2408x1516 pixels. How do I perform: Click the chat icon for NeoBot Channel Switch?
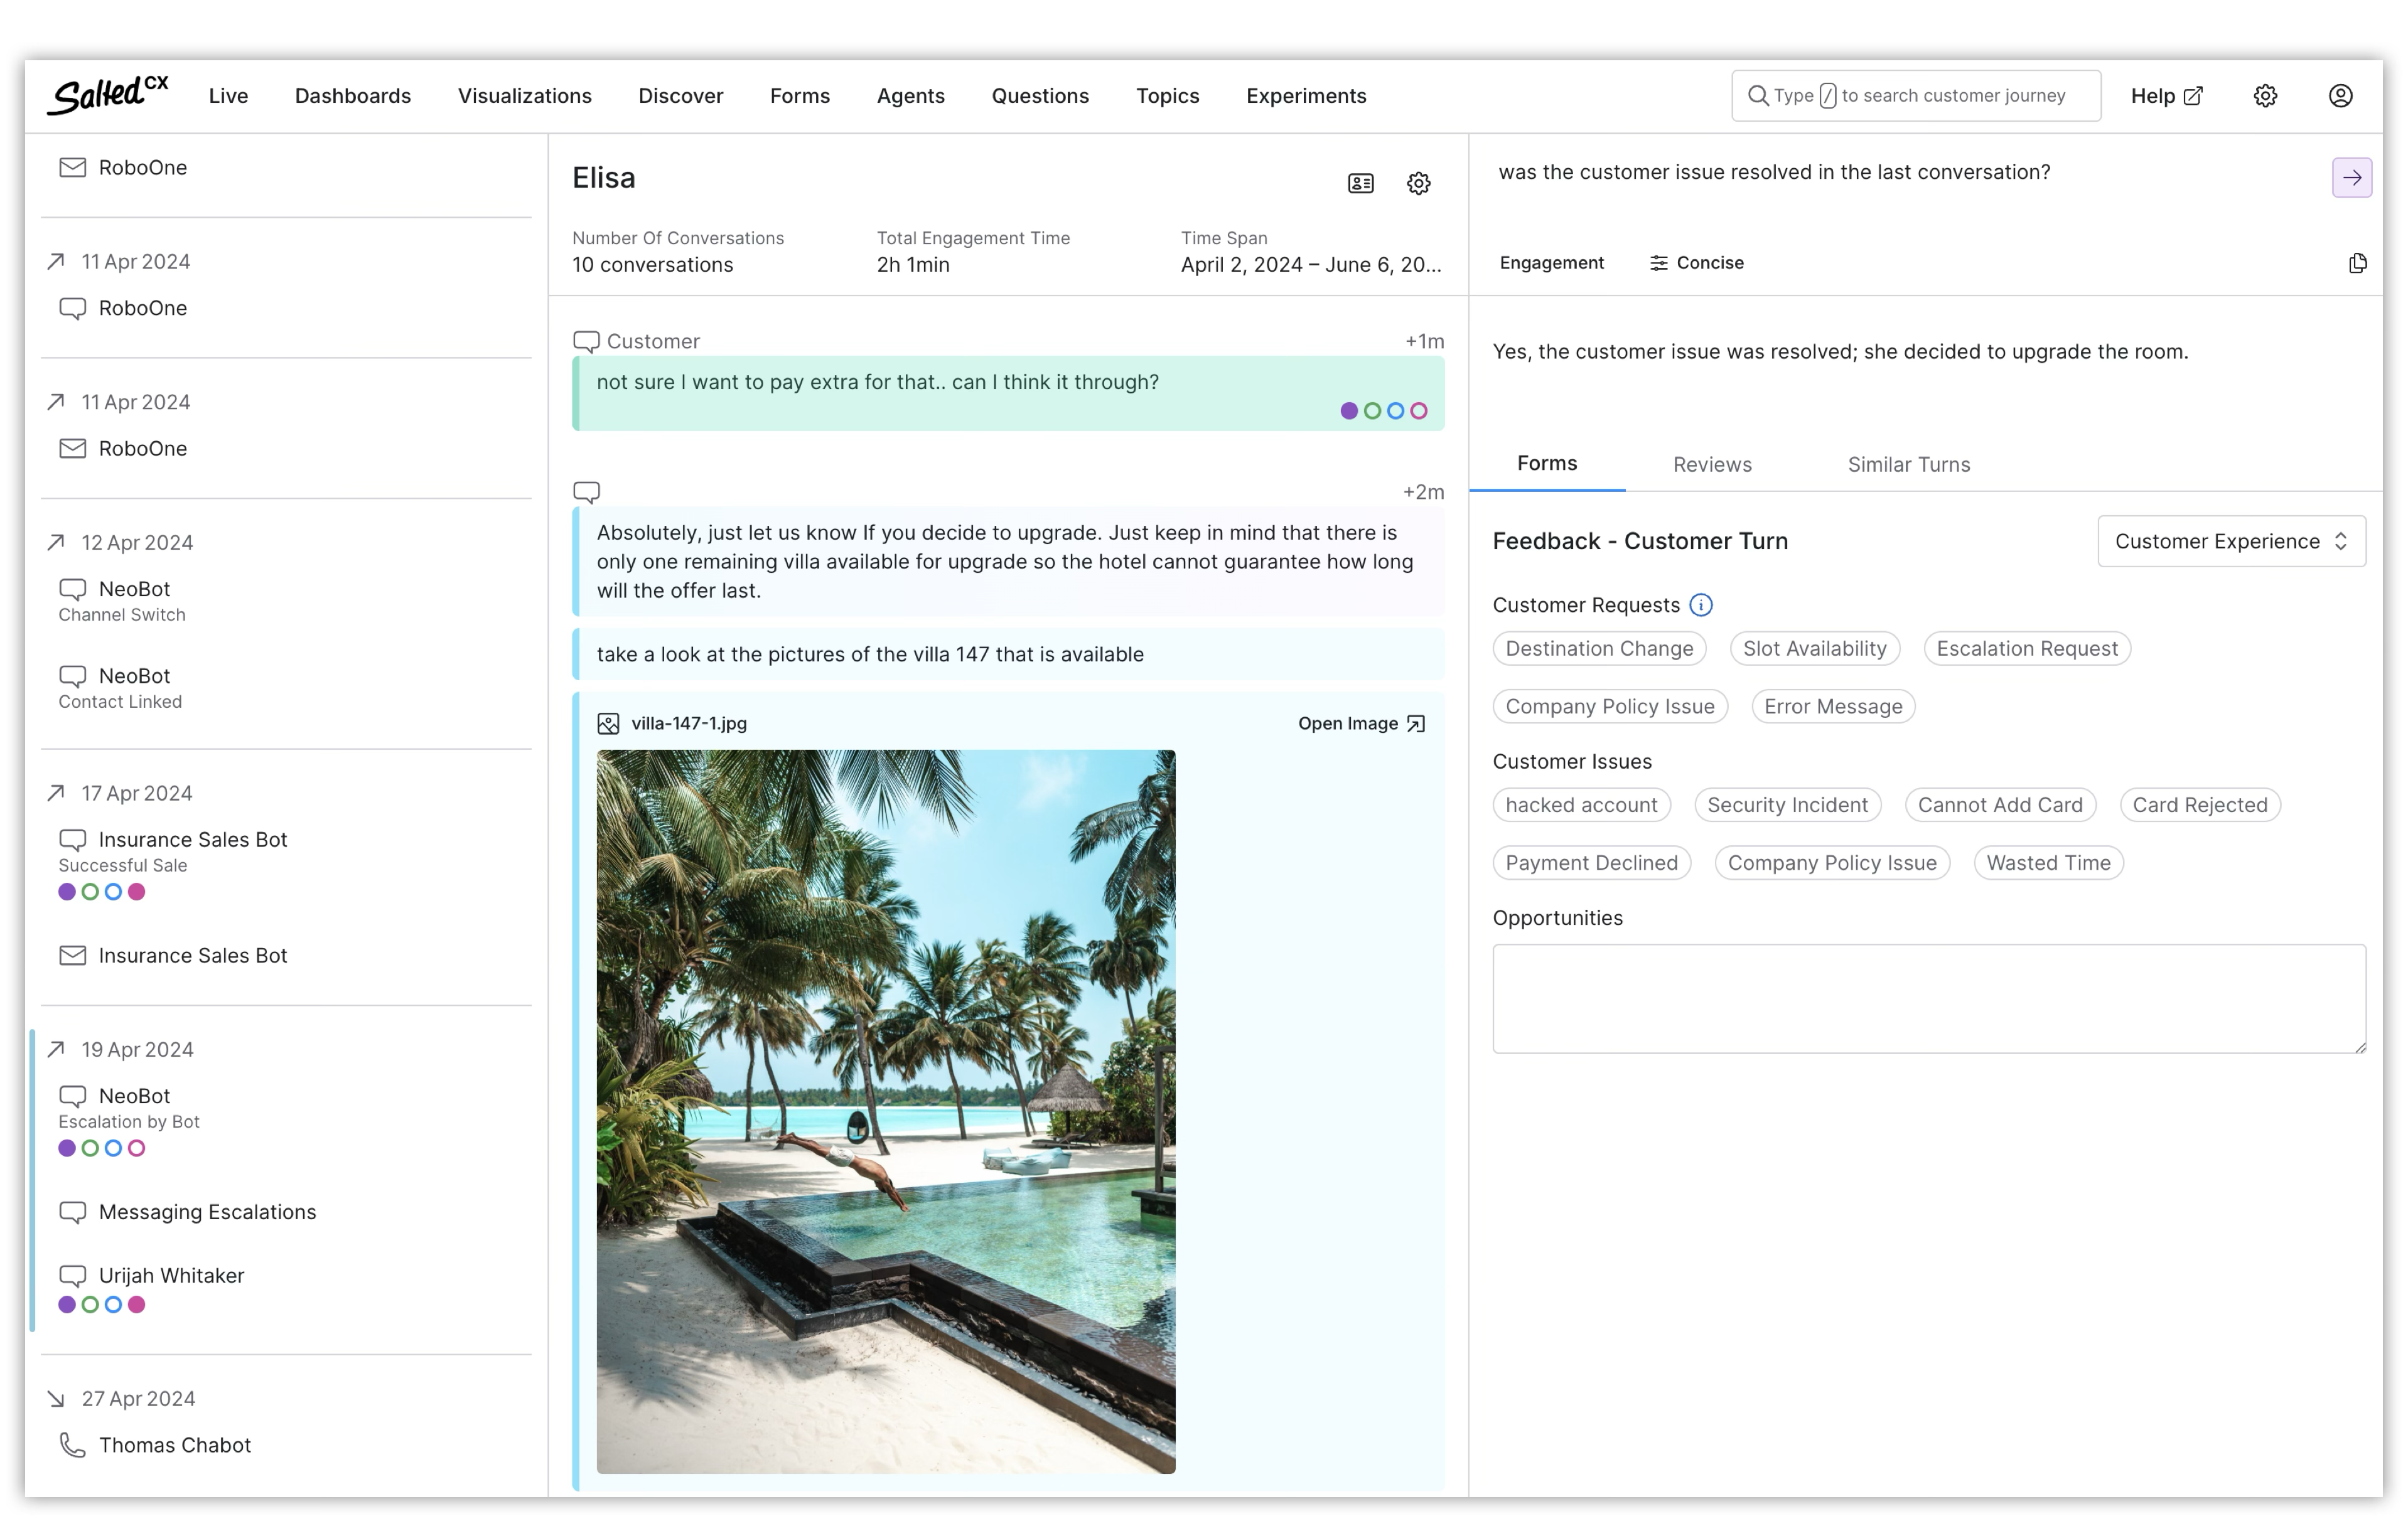[72, 590]
